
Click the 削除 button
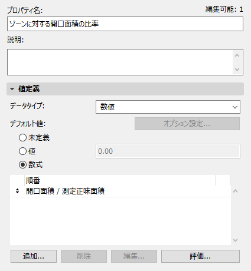[84, 256]
